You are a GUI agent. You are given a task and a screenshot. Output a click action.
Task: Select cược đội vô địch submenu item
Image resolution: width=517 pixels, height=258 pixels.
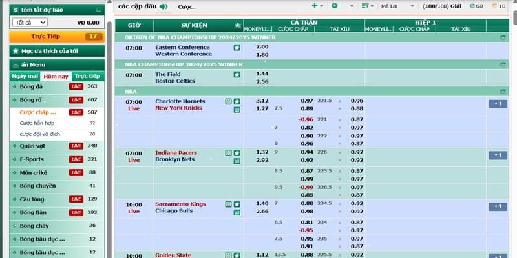click(x=40, y=134)
